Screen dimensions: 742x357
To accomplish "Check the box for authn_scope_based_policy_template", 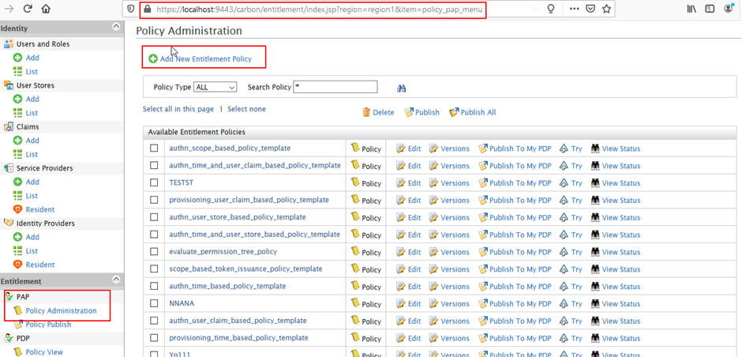I will click(x=154, y=148).
